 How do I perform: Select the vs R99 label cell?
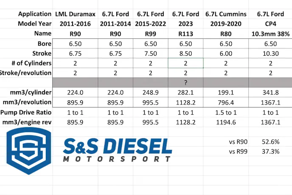click(x=238, y=152)
